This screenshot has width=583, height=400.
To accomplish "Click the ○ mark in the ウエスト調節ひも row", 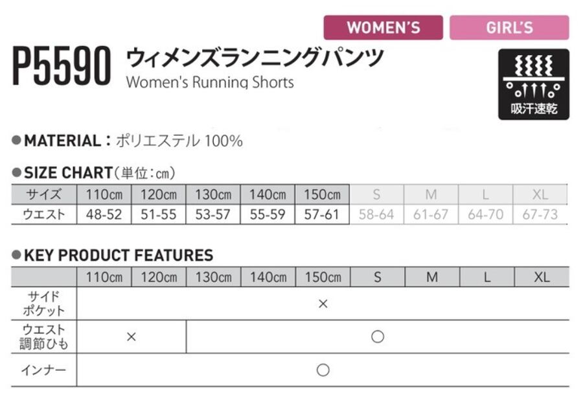I will [x=378, y=336].
